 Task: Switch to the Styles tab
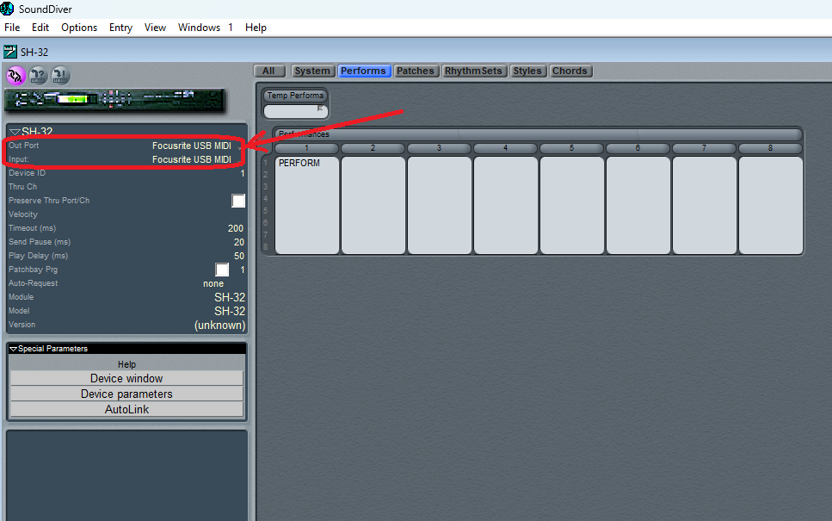(x=527, y=71)
